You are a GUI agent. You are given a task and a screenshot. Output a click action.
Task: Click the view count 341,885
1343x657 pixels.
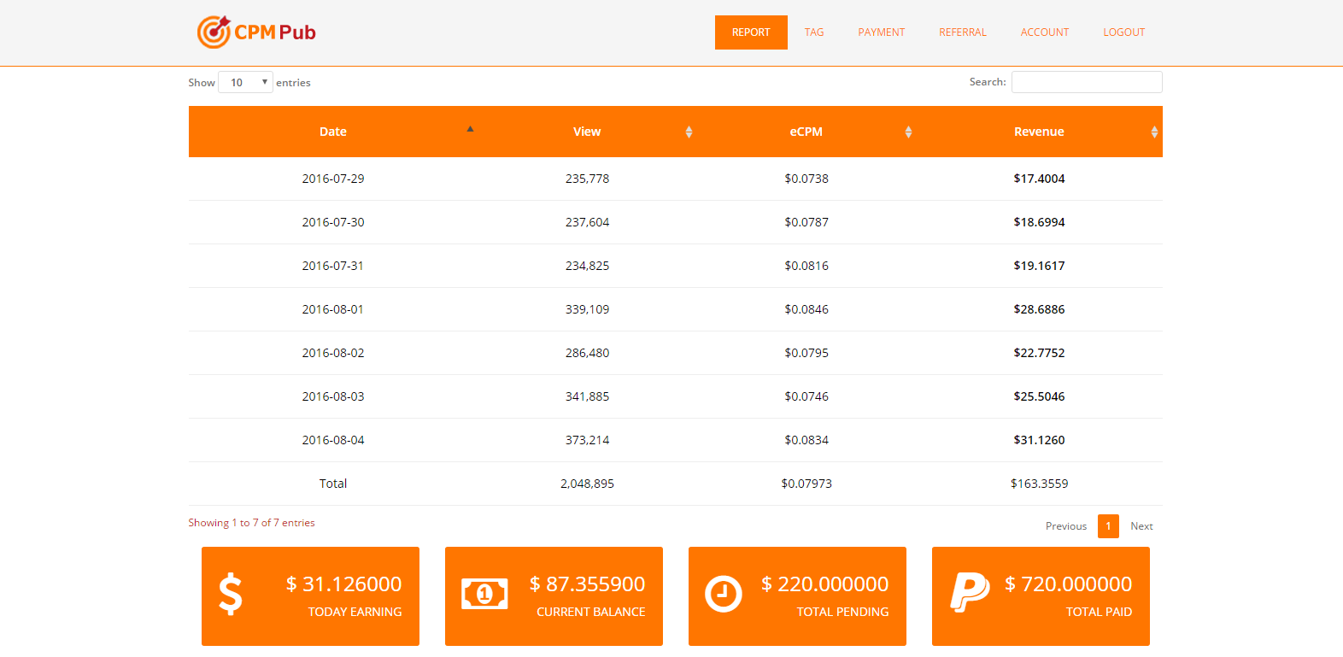[587, 396]
